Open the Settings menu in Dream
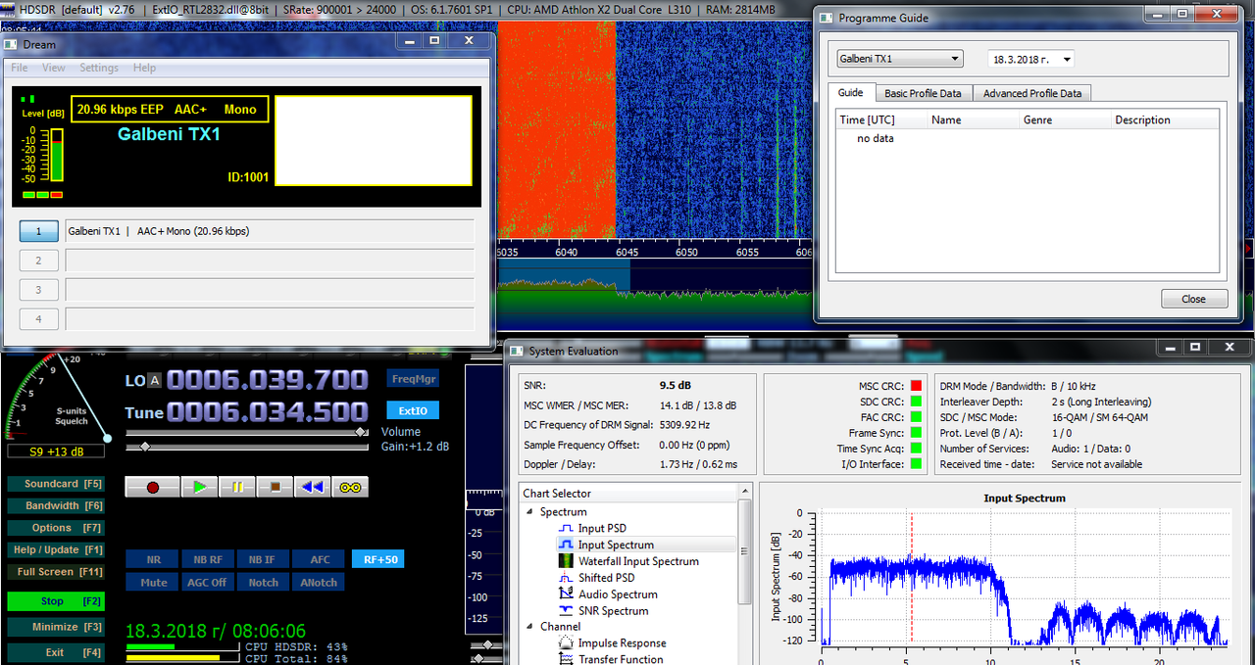The height and width of the screenshot is (665, 1255). pyautogui.click(x=99, y=68)
